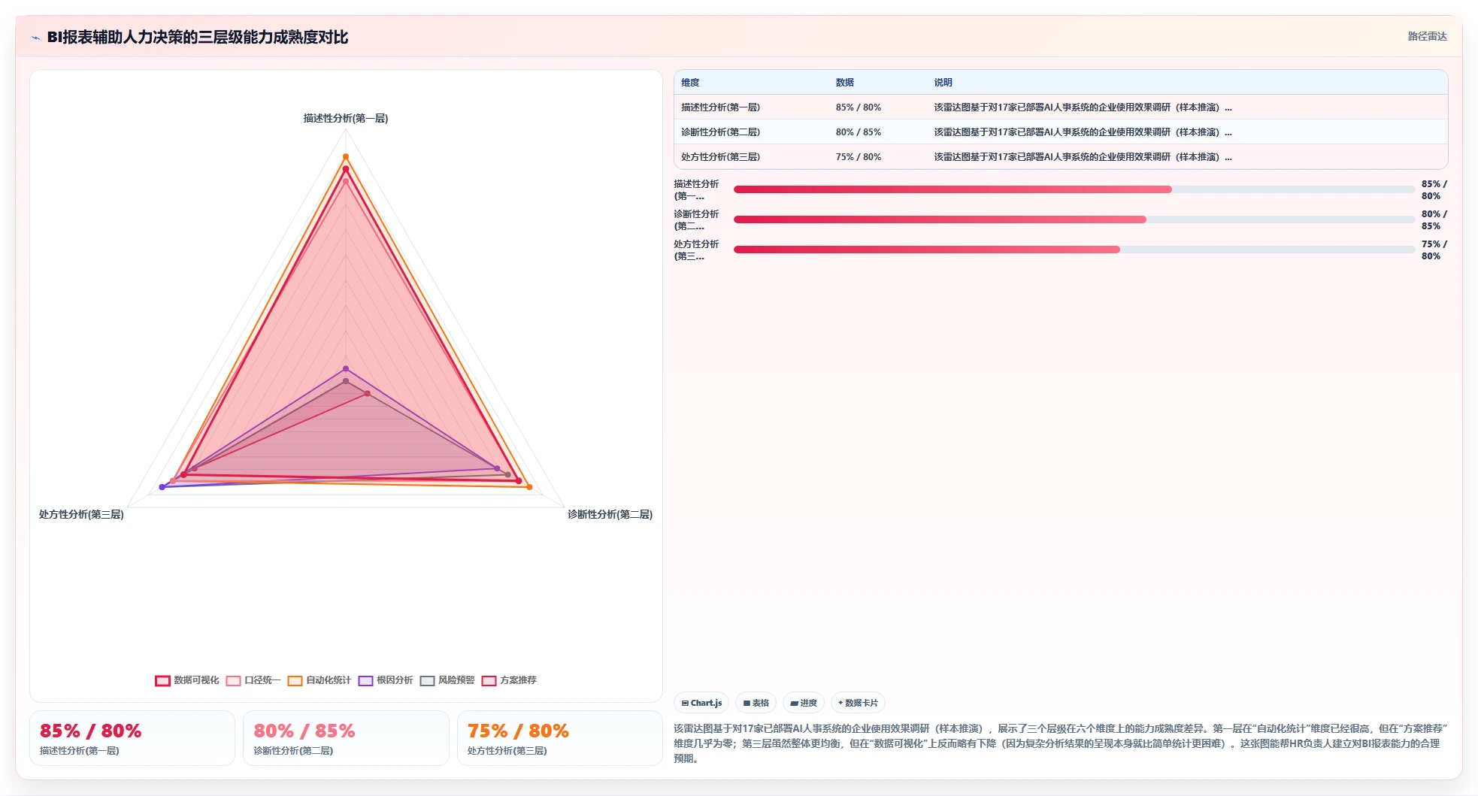Toggle the 口径统一 legend series

click(253, 680)
